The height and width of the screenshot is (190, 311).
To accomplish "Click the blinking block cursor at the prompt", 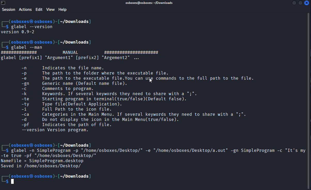I will [x=12, y=181].
